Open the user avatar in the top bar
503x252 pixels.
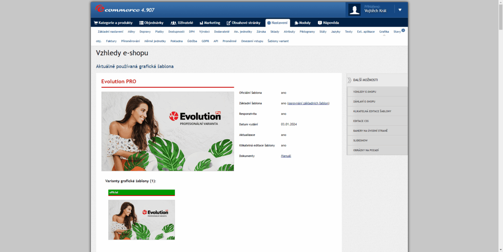click(354, 9)
